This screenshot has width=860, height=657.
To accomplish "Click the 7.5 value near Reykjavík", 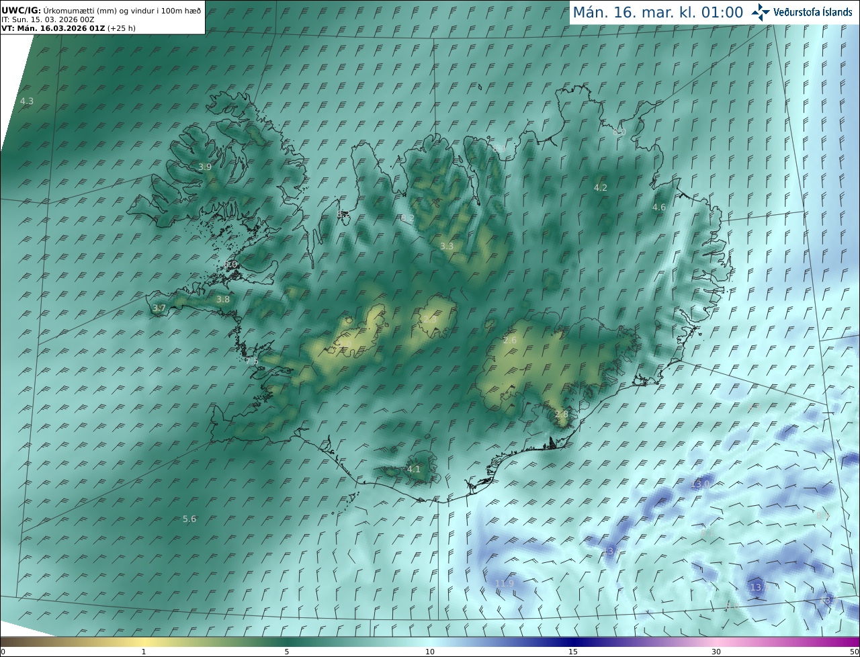I will (252, 361).
